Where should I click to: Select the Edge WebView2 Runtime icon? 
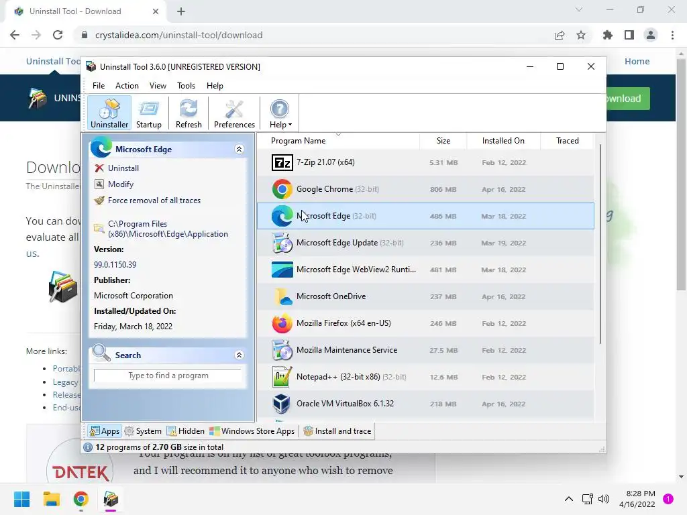[282, 270]
